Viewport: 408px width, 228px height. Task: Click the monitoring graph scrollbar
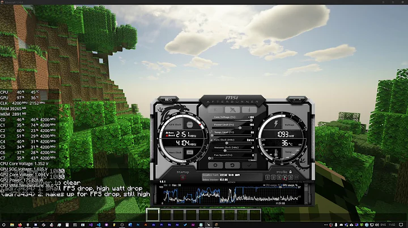tap(306, 194)
